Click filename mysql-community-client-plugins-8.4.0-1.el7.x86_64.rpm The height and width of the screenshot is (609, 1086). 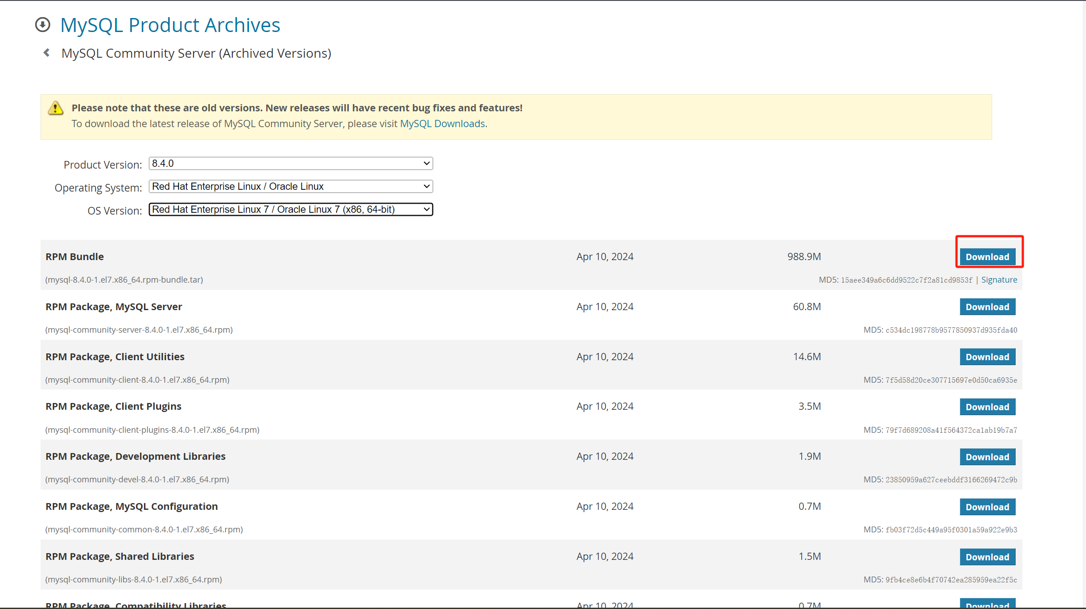click(152, 430)
